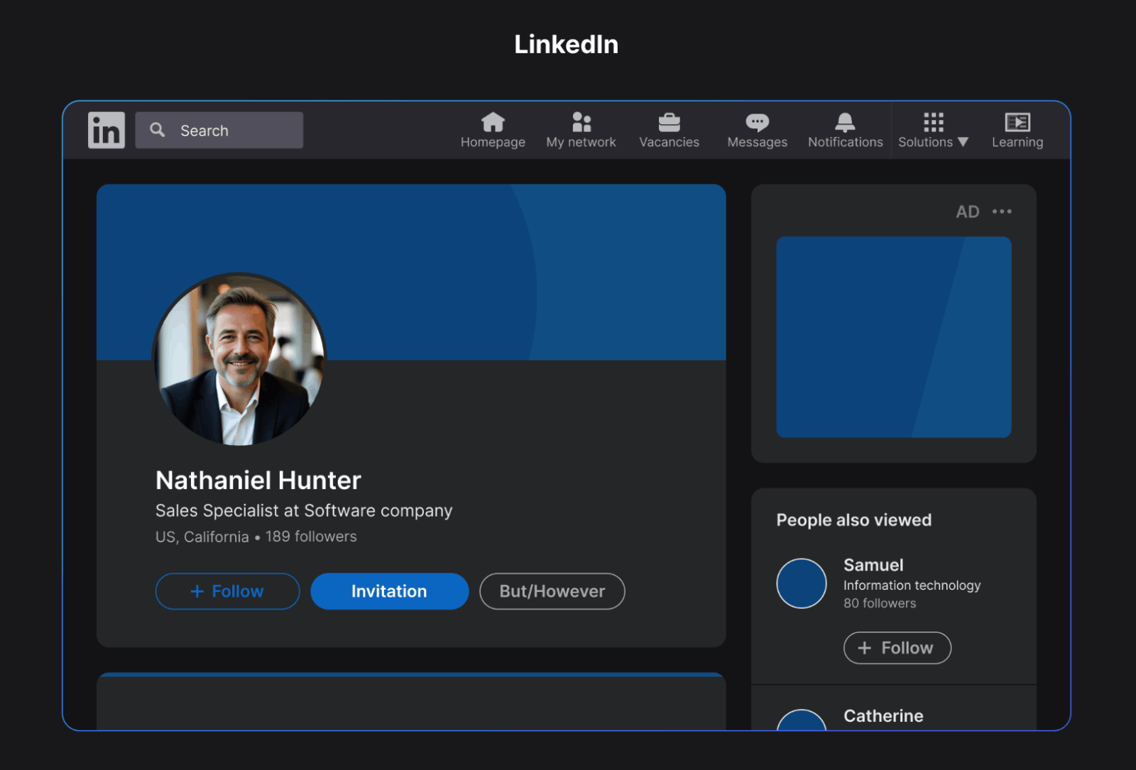
Task: Click the plus icon in Samuel's Follow button
Action: pos(864,648)
